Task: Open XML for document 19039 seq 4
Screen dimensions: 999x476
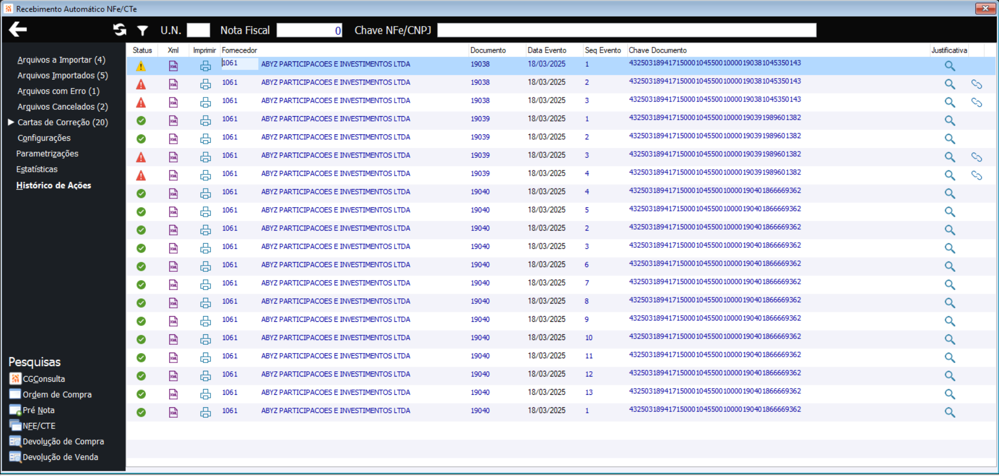Action: 173,175
